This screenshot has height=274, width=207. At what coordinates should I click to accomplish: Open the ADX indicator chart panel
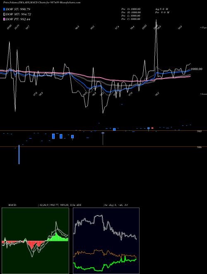point(106,241)
